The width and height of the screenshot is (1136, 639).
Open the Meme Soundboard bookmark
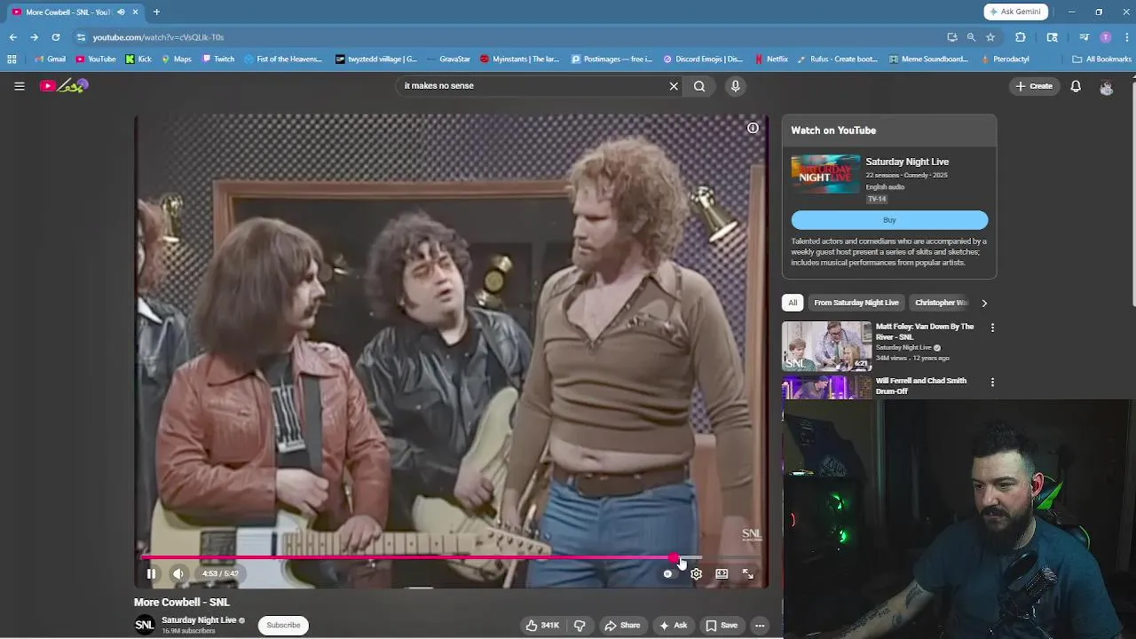(927, 59)
